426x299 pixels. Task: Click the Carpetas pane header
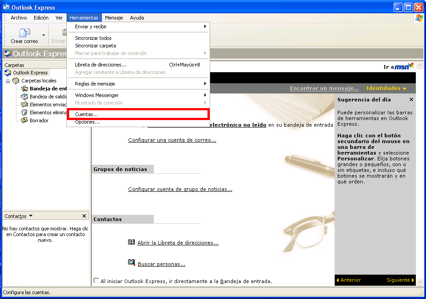(35, 65)
